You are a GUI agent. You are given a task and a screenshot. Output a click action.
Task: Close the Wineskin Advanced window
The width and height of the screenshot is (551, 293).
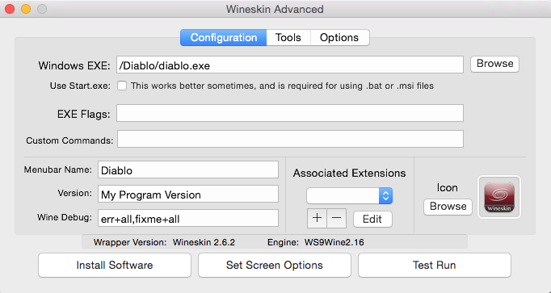[x=10, y=9]
